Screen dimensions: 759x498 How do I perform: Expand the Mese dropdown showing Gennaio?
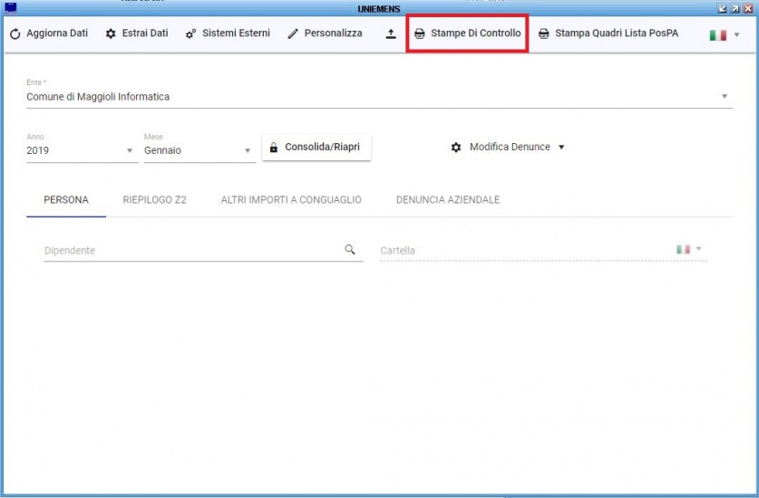click(x=248, y=151)
